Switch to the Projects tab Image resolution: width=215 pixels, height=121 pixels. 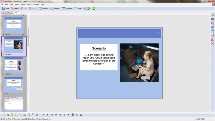tap(4, 13)
